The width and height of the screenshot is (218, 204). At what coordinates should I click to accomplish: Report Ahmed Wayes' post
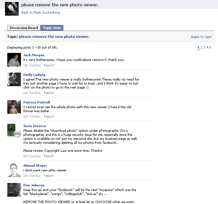tap(49, 176)
